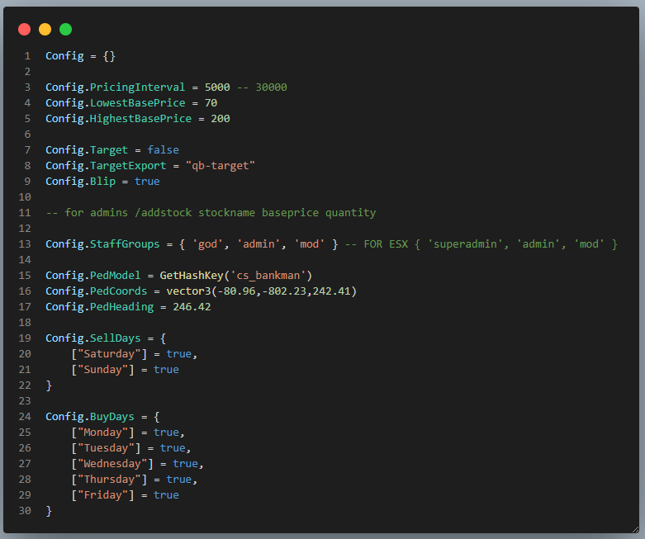This screenshot has width=645, height=539.
Task: Click the 'god' string on line 13
Action: pyautogui.click(x=207, y=244)
